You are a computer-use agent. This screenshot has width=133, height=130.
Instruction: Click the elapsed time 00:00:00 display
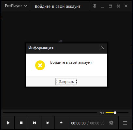78,123
